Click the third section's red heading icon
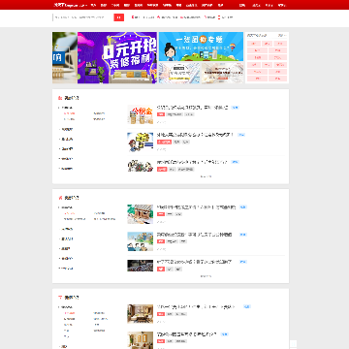349x349 pixels. point(60,298)
